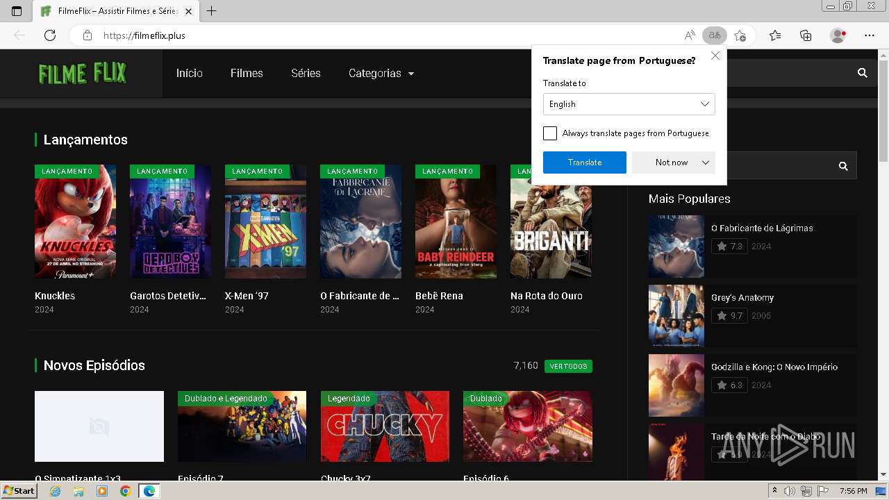
Task: Open Chrome from the taskbar
Action: [x=125, y=491]
